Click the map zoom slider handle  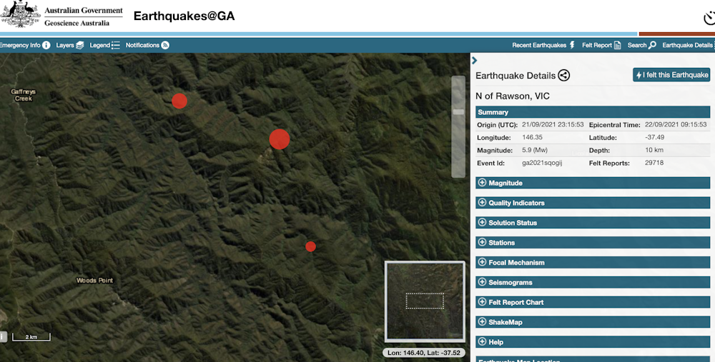pyautogui.click(x=458, y=111)
